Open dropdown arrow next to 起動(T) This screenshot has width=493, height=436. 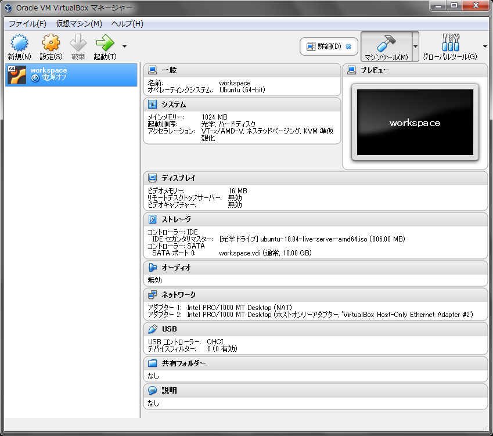click(x=124, y=46)
